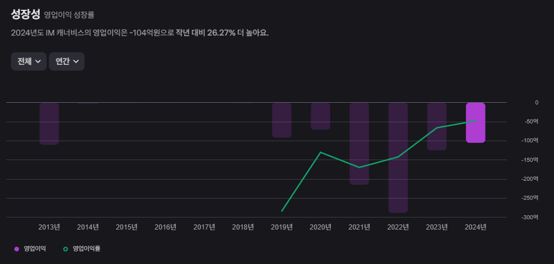This screenshot has width=554, height=264.
Task: Select the 2020년 operating profit bar
Action: coord(320,117)
